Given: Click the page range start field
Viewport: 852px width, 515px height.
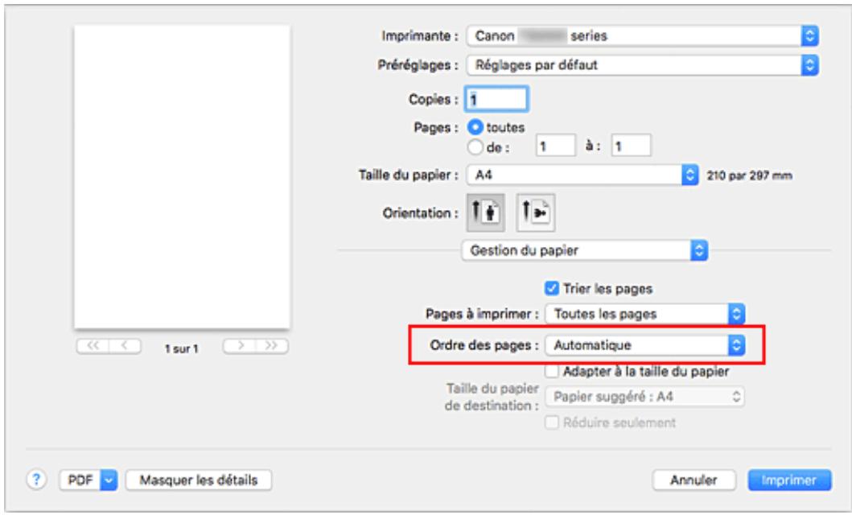Looking at the screenshot, I should click(555, 146).
